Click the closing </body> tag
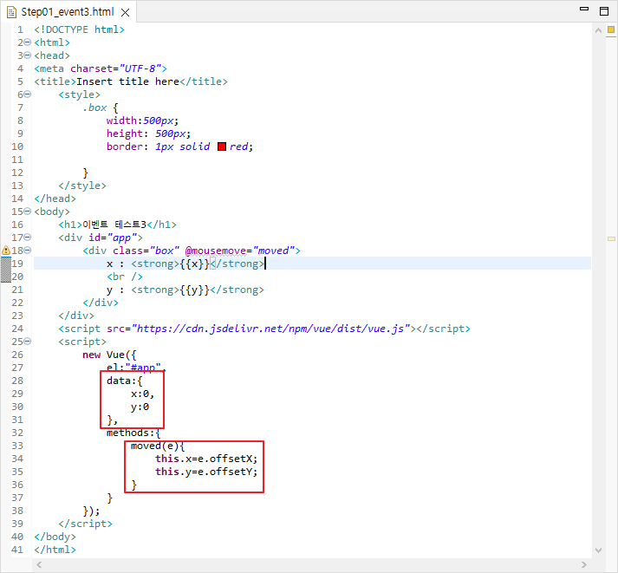 [x=55, y=537]
